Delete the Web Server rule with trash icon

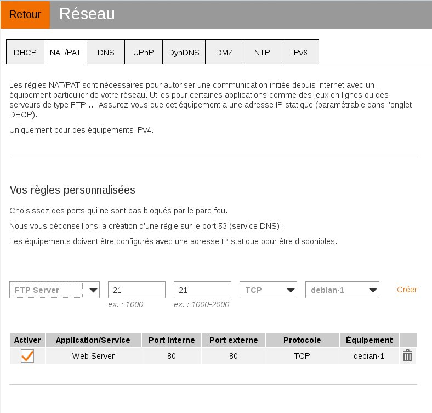tap(407, 356)
